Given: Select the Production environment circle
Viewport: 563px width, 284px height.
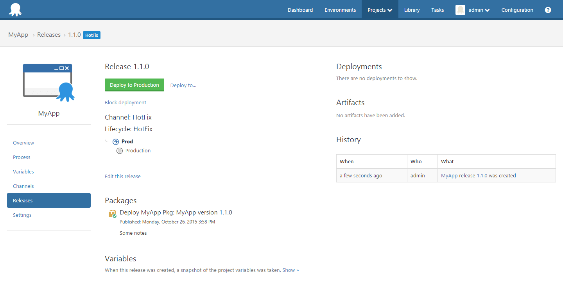Looking at the screenshot, I should click(120, 151).
